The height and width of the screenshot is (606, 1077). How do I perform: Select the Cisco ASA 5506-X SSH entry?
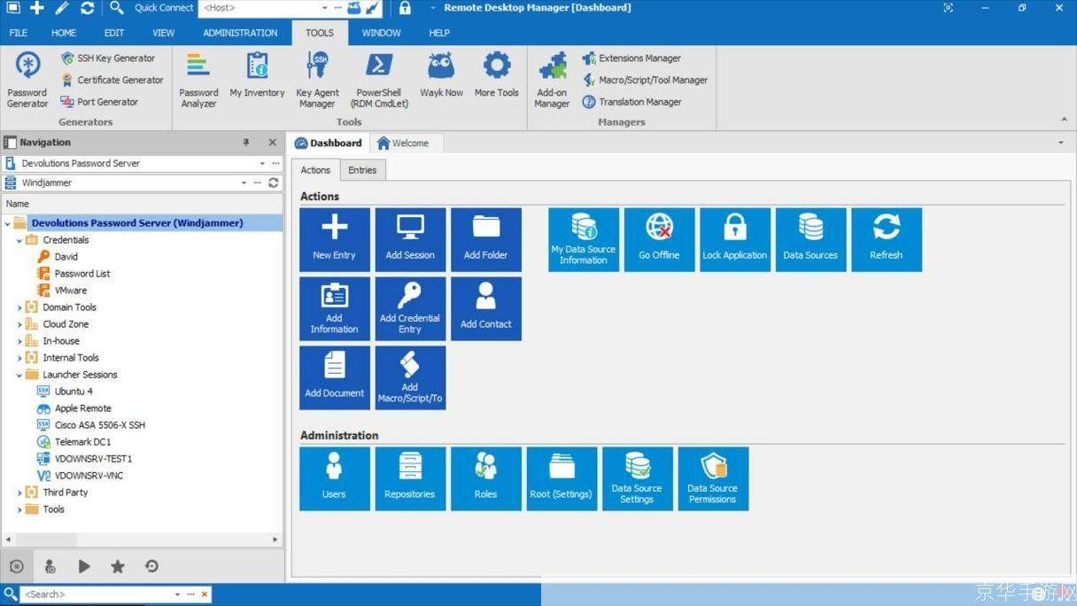click(x=99, y=425)
